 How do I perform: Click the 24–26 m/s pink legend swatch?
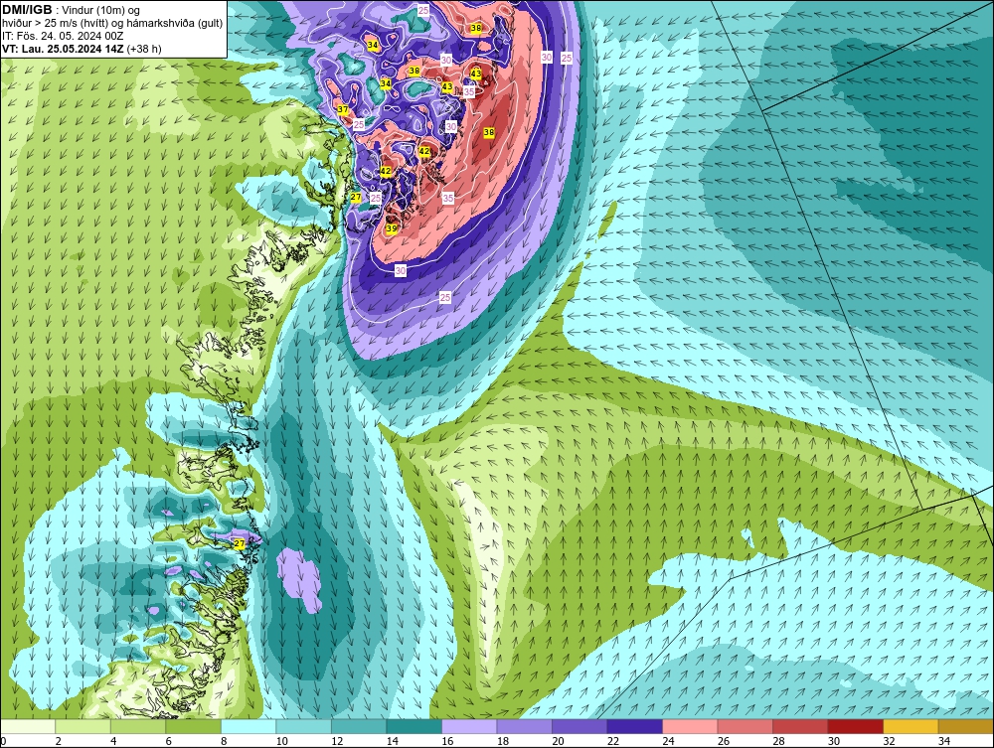pyautogui.click(x=690, y=726)
